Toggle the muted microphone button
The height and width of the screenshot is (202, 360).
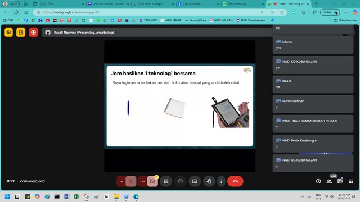coord(131,181)
